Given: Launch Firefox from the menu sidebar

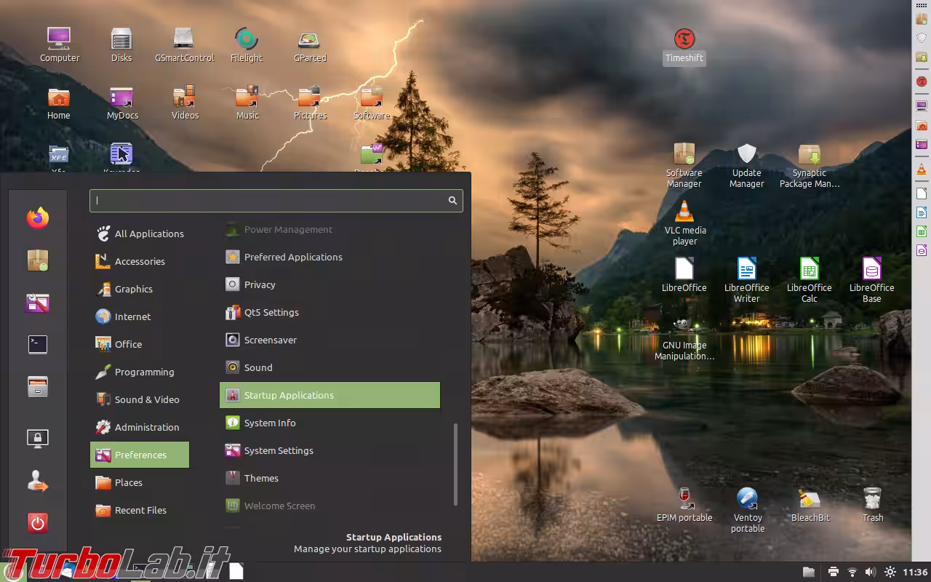Looking at the screenshot, I should coord(37,216).
